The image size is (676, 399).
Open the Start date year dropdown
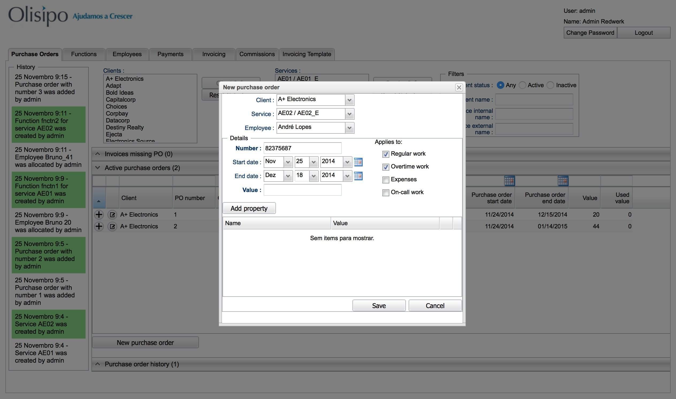[x=347, y=162]
